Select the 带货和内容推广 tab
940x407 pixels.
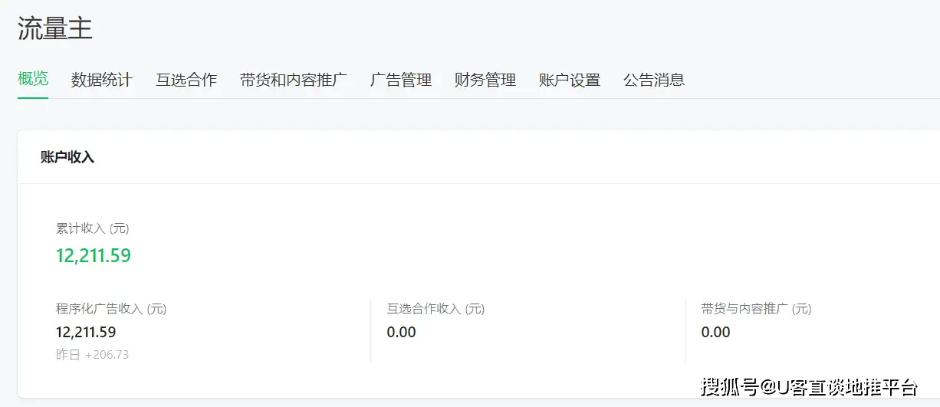[x=294, y=80]
